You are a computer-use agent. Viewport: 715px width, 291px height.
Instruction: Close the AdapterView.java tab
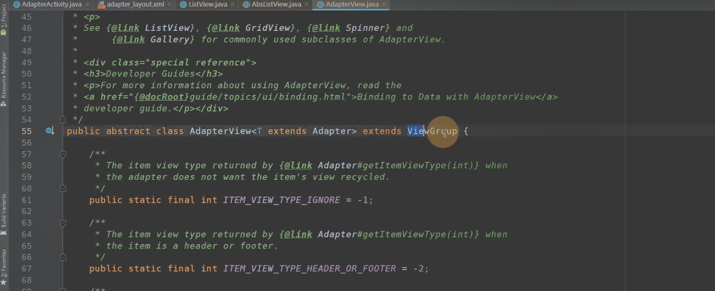point(384,4)
